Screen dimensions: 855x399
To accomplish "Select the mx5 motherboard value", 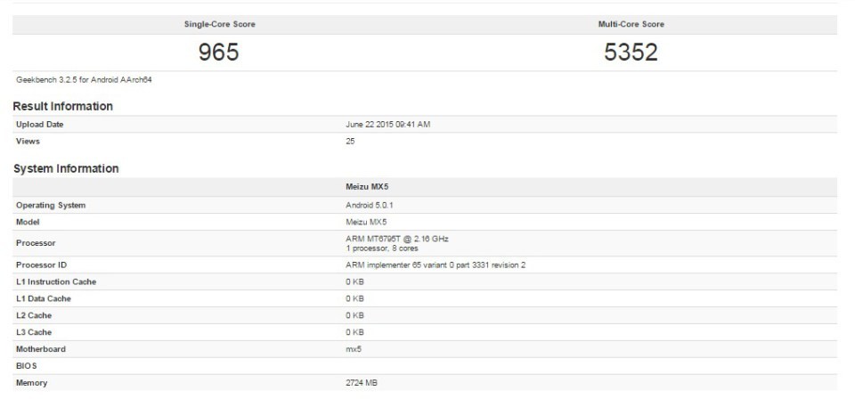I will pos(354,349).
